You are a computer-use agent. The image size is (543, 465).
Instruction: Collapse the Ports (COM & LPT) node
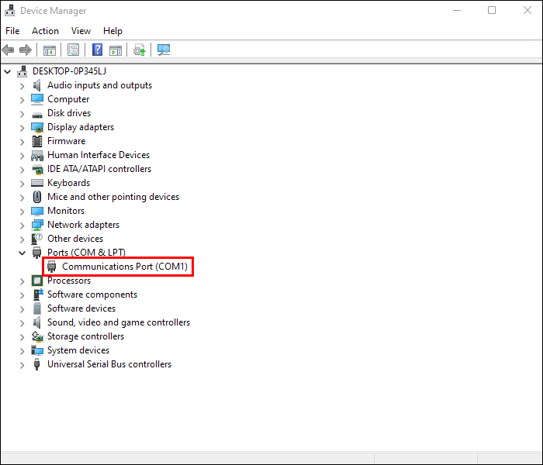point(22,253)
